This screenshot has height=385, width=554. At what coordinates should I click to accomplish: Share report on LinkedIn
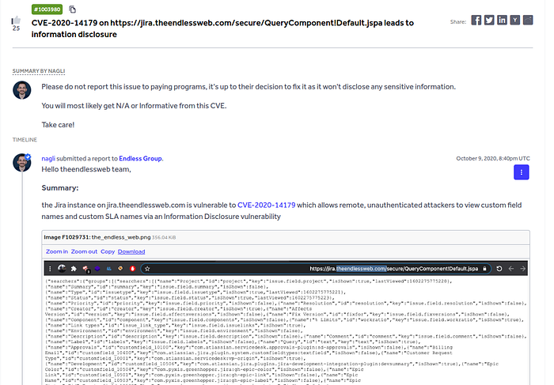point(502,20)
